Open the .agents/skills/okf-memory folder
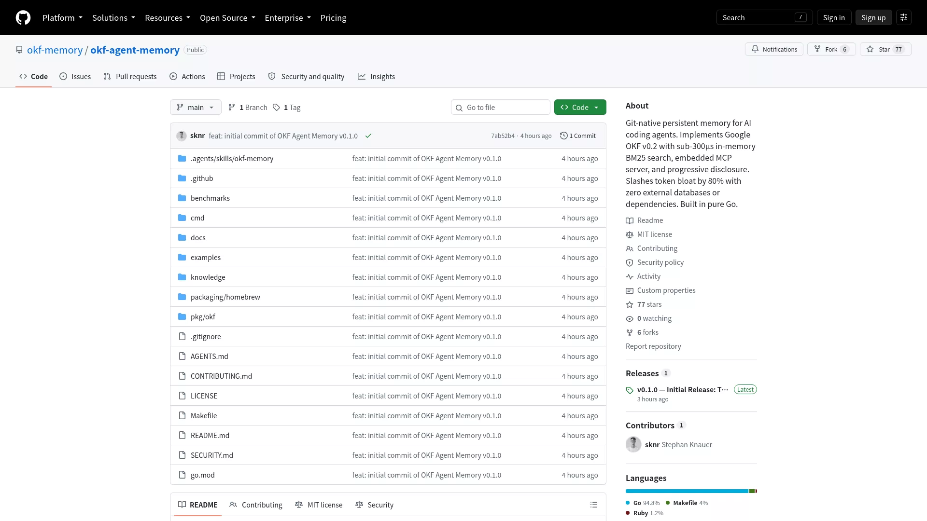This screenshot has width=927, height=521. click(232, 159)
